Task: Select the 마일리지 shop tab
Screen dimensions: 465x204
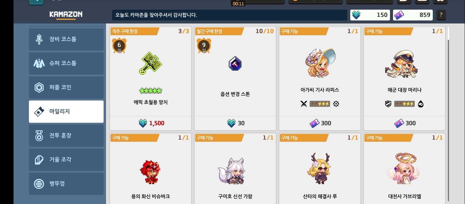Action: (66, 111)
